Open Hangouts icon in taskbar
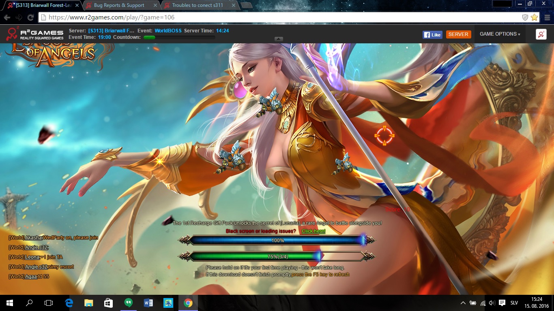 coord(128,302)
